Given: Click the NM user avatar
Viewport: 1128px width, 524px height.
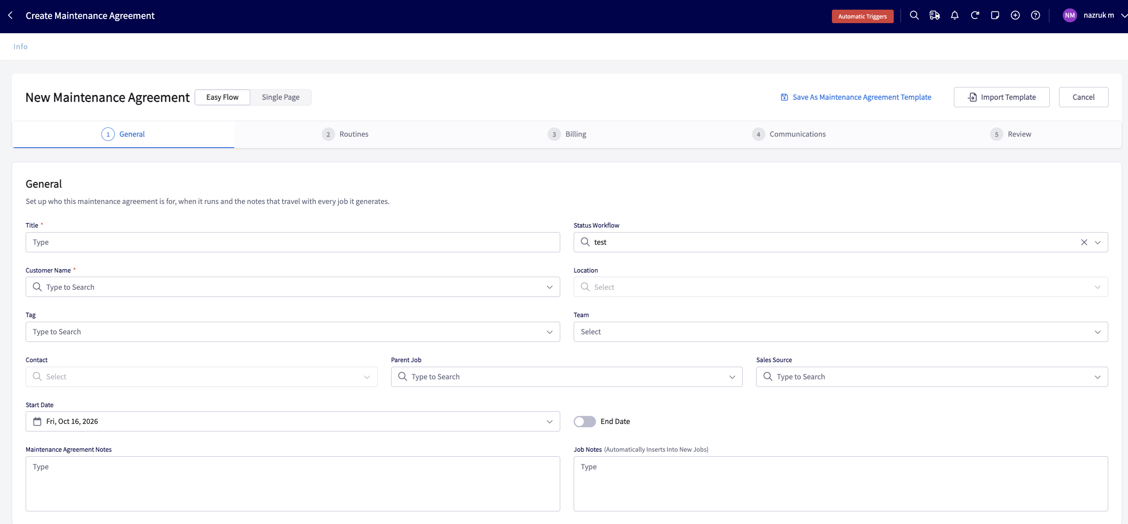Looking at the screenshot, I should [1069, 15].
